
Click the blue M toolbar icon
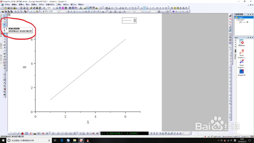[173, 11]
